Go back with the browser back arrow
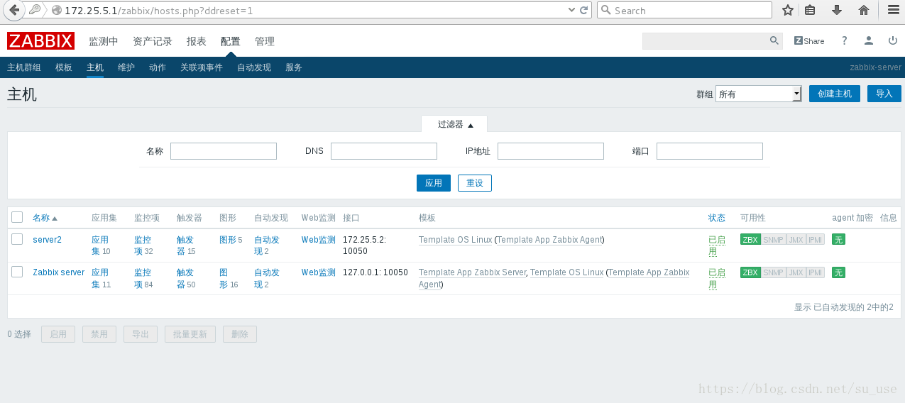 click(x=13, y=10)
